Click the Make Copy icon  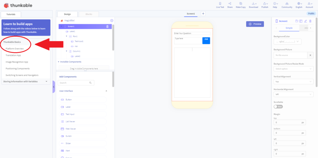(241, 4)
